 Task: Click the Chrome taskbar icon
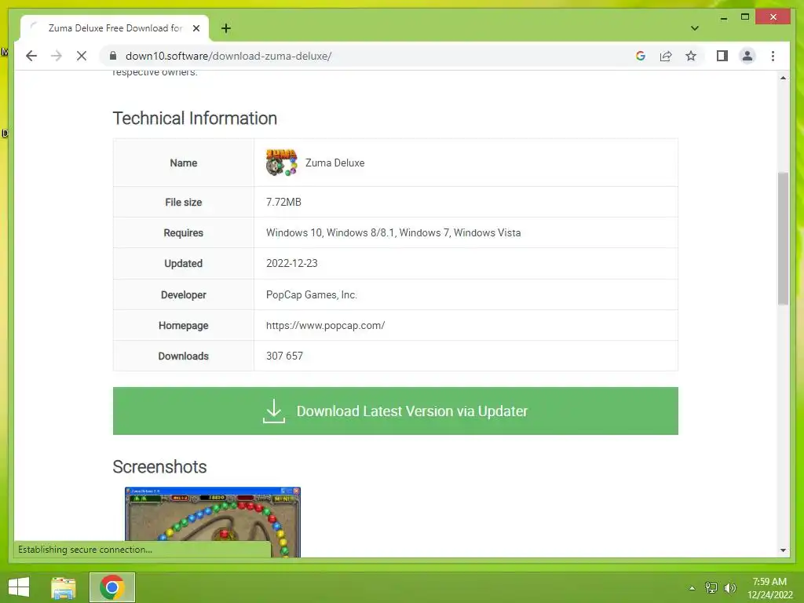coord(111,587)
